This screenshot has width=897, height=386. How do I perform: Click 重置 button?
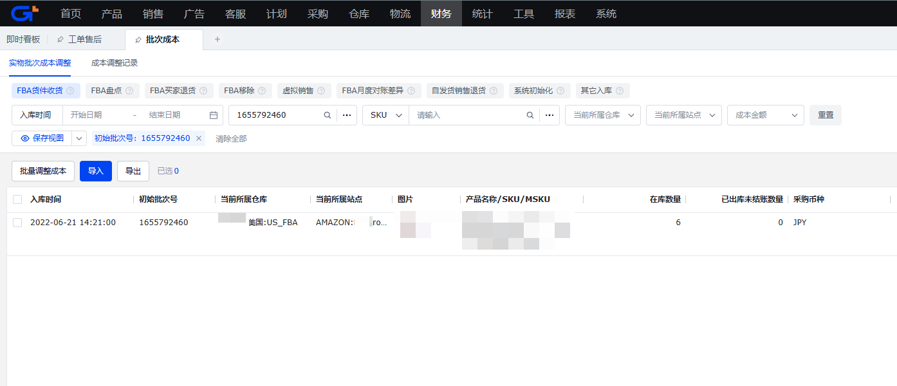point(826,115)
